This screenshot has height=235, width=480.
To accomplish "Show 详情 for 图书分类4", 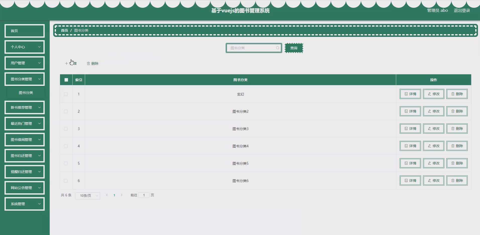I will pos(410,146).
